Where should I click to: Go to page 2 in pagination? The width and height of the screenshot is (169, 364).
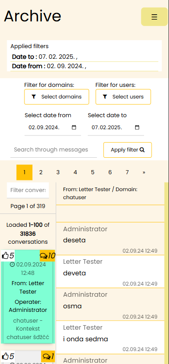(41, 172)
